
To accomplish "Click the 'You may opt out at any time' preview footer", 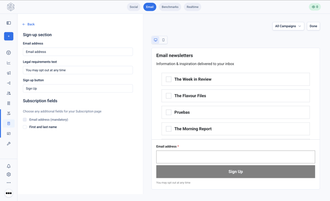I will [173, 183].
